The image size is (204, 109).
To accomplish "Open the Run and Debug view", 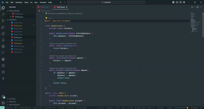I will point(3,27).
